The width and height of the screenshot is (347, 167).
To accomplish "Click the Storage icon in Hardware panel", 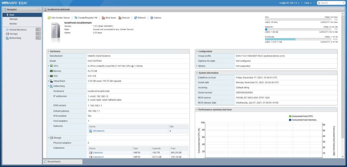I will pyautogui.click(x=51, y=138).
